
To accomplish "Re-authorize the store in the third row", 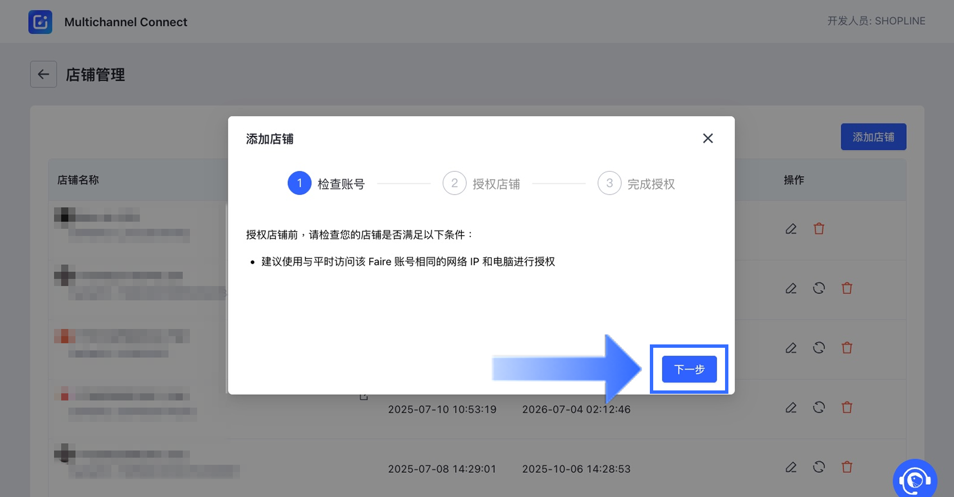I will 819,348.
